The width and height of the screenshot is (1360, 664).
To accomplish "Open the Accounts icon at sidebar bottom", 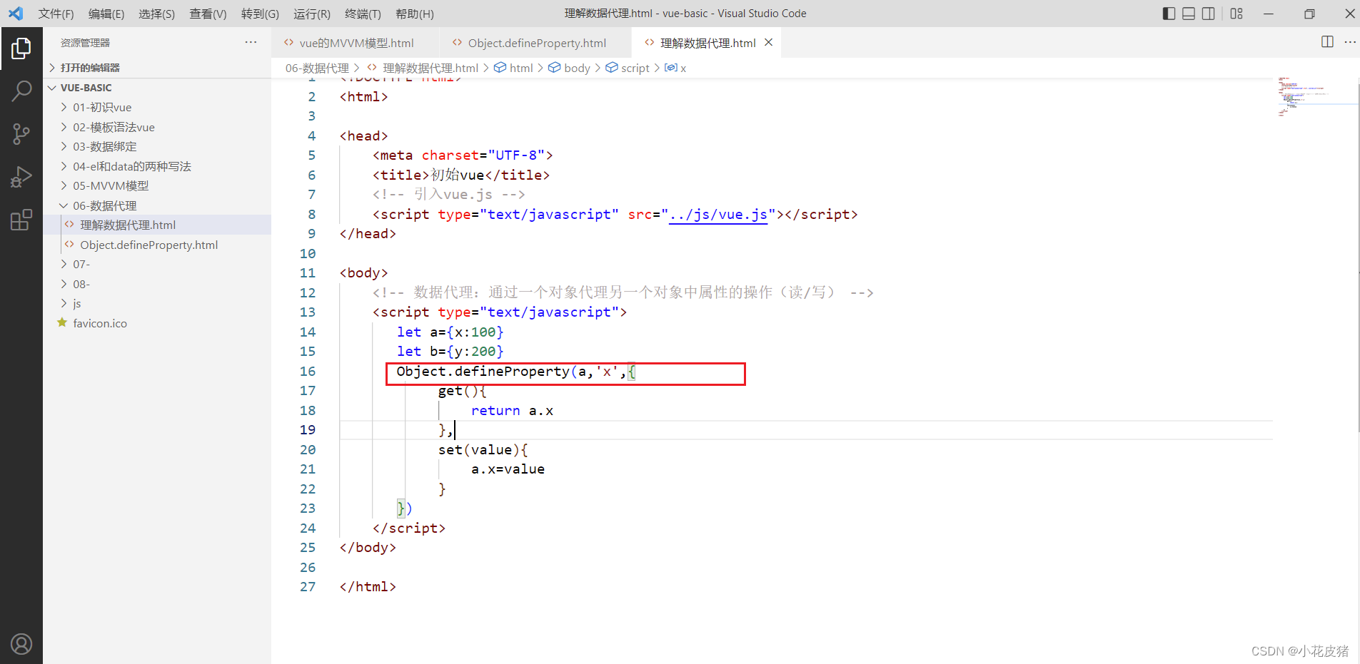I will 21,644.
